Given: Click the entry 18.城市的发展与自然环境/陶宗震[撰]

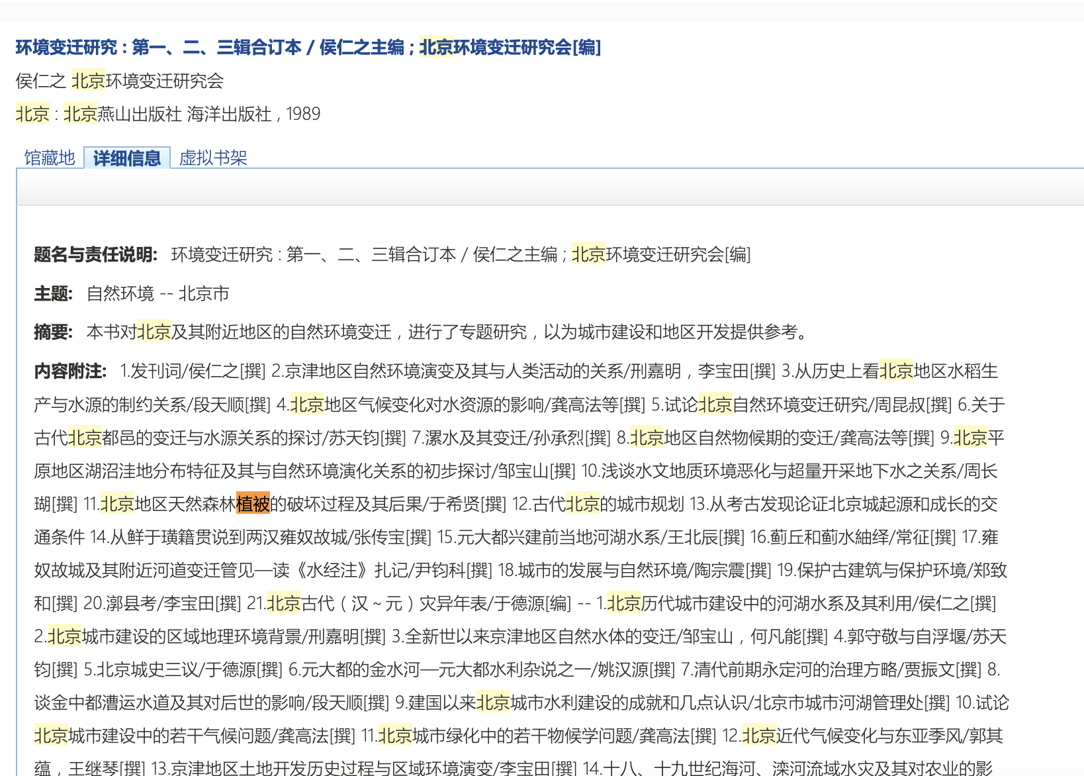Looking at the screenshot, I should coord(635,570).
